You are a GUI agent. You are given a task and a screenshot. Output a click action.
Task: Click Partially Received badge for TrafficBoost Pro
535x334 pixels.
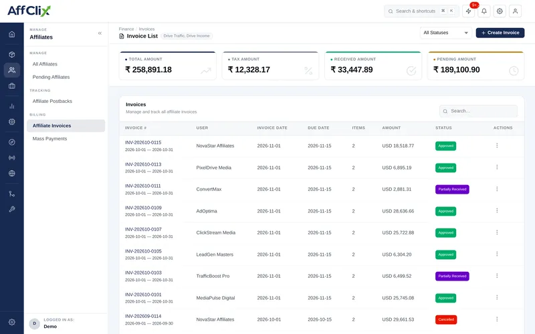[x=452, y=276]
